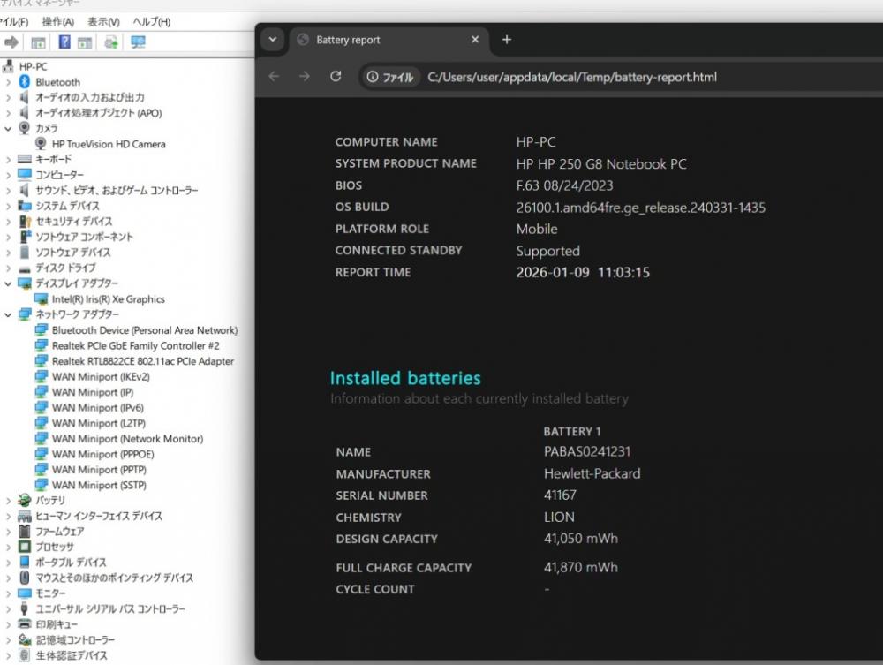Open the browser tab search dropdown
This screenshot has height=665, width=883.
(x=273, y=40)
